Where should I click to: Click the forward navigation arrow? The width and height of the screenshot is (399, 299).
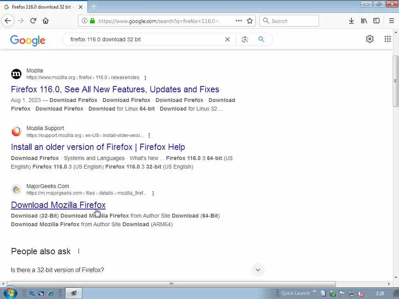tap(21, 21)
